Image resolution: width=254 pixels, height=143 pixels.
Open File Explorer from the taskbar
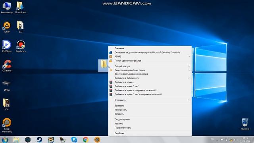coord(16,139)
